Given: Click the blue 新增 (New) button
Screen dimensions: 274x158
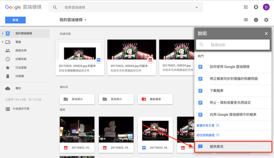Looking at the screenshot, I should tap(15, 20).
